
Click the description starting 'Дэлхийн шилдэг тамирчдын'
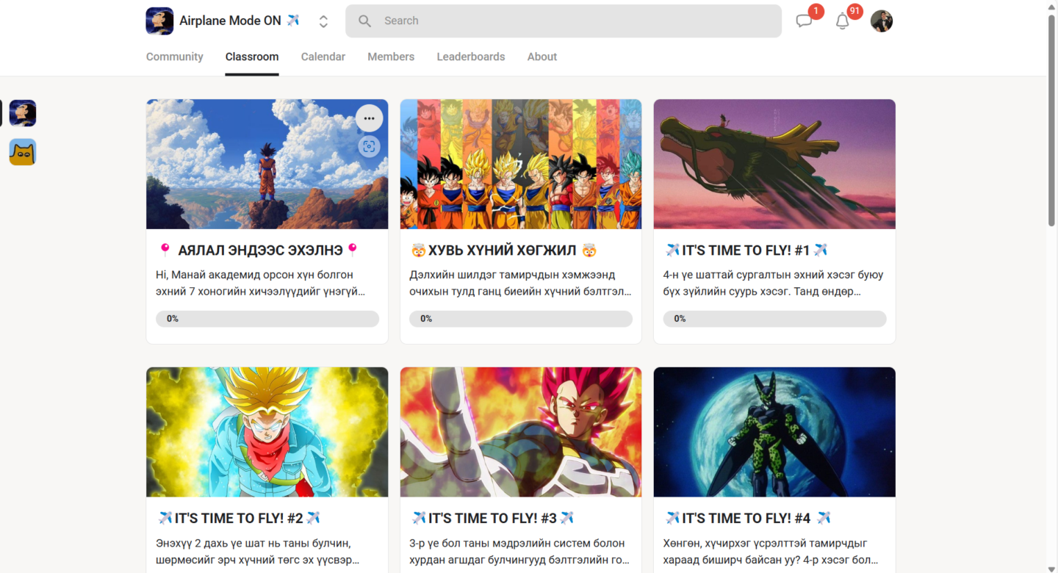pos(520,283)
